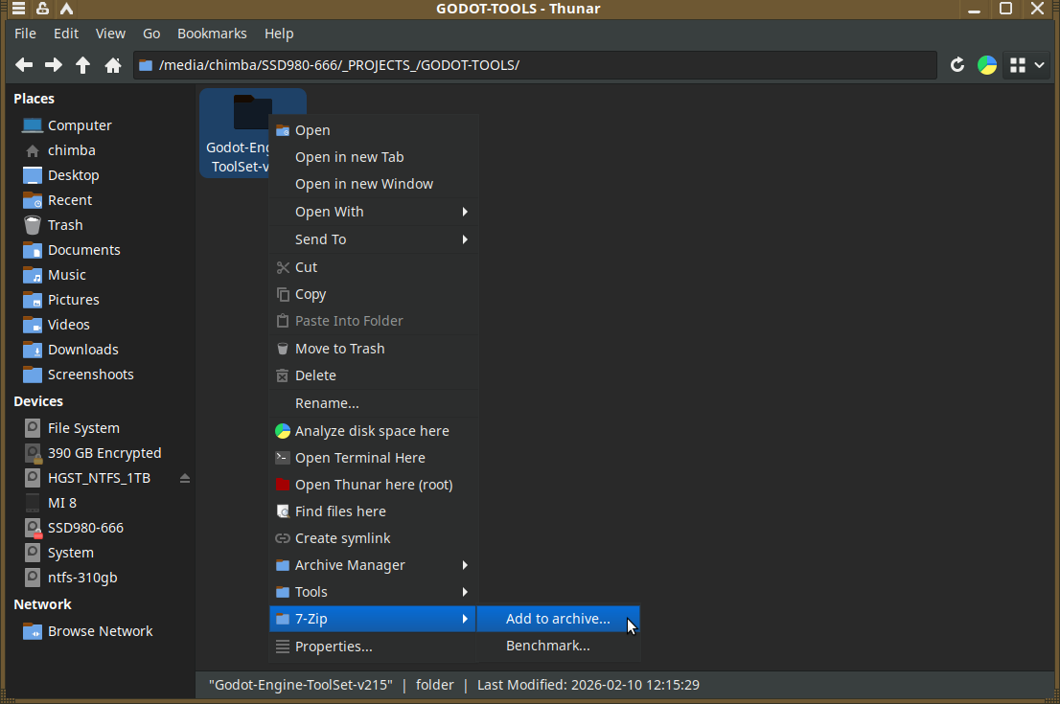
Task: Choose Move to Trash
Action: click(x=373, y=349)
